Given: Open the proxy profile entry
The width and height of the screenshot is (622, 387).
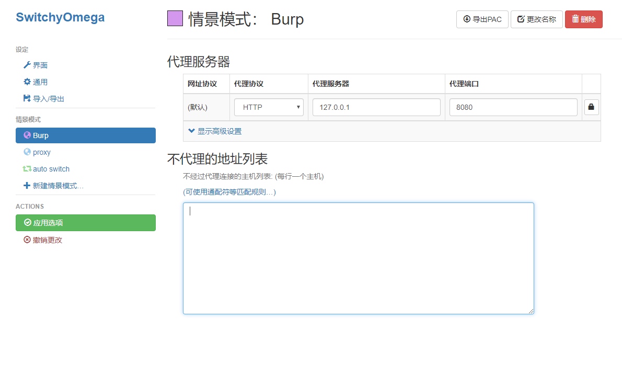Looking at the screenshot, I should coord(42,152).
